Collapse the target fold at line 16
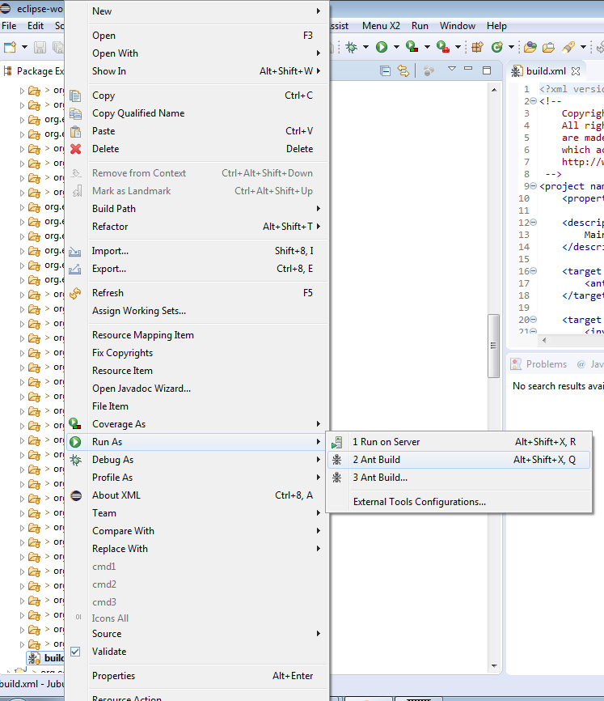This screenshot has height=701, width=604. pyautogui.click(x=533, y=271)
